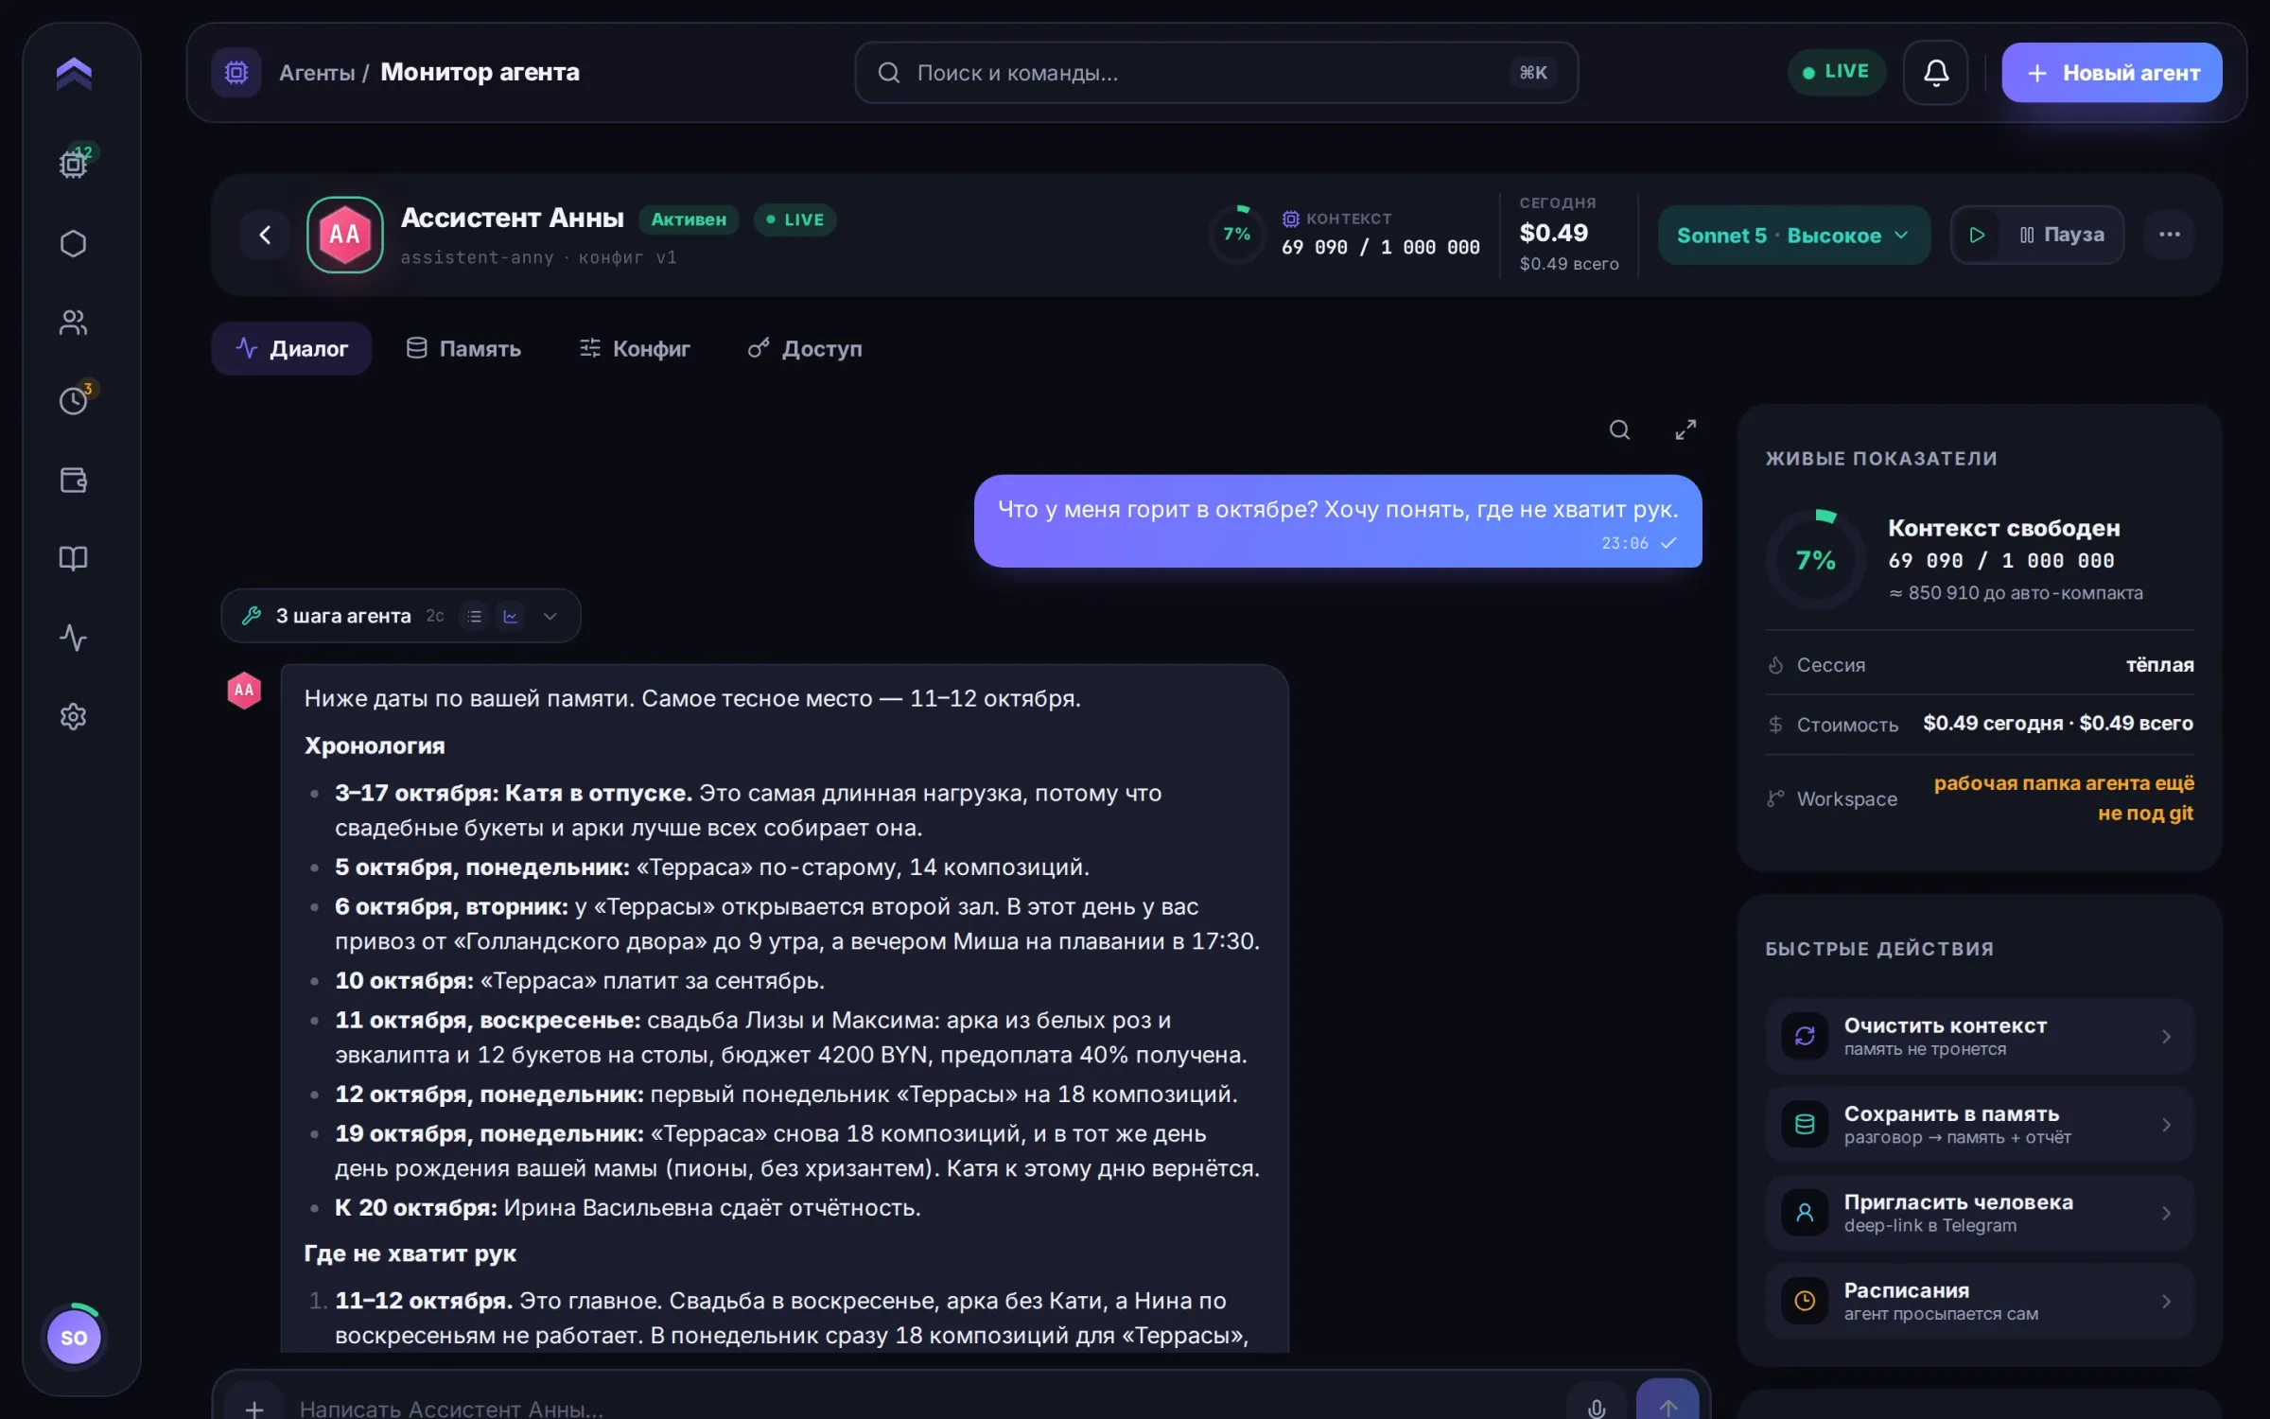Click the play button next to Пауза
The image size is (2270, 1419).
[x=1977, y=235]
